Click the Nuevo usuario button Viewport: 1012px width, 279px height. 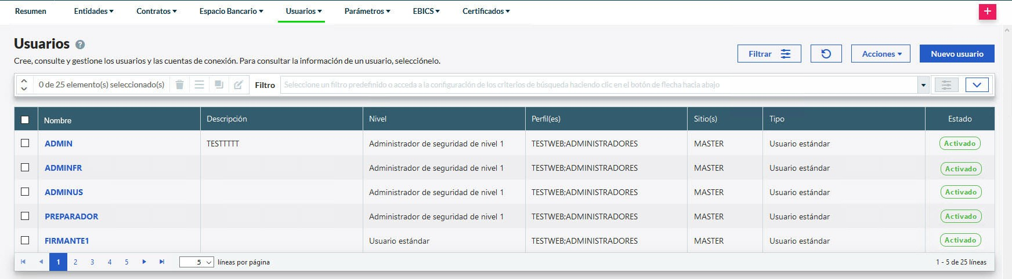(x=957, y=54)
